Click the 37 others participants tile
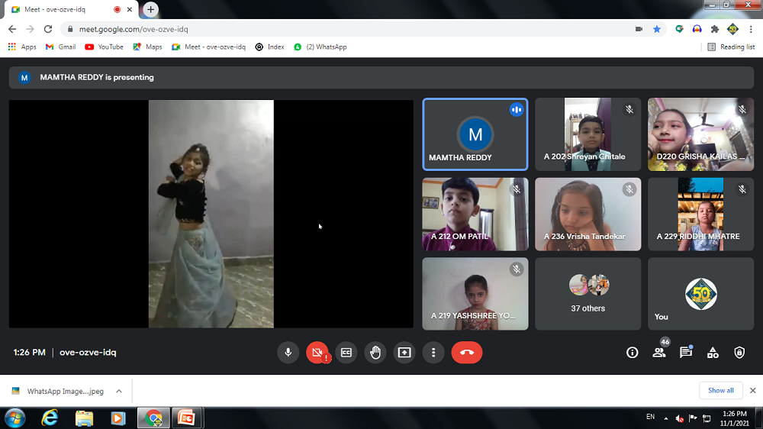This screenshot has height=429, width=763. pos(588,294)
